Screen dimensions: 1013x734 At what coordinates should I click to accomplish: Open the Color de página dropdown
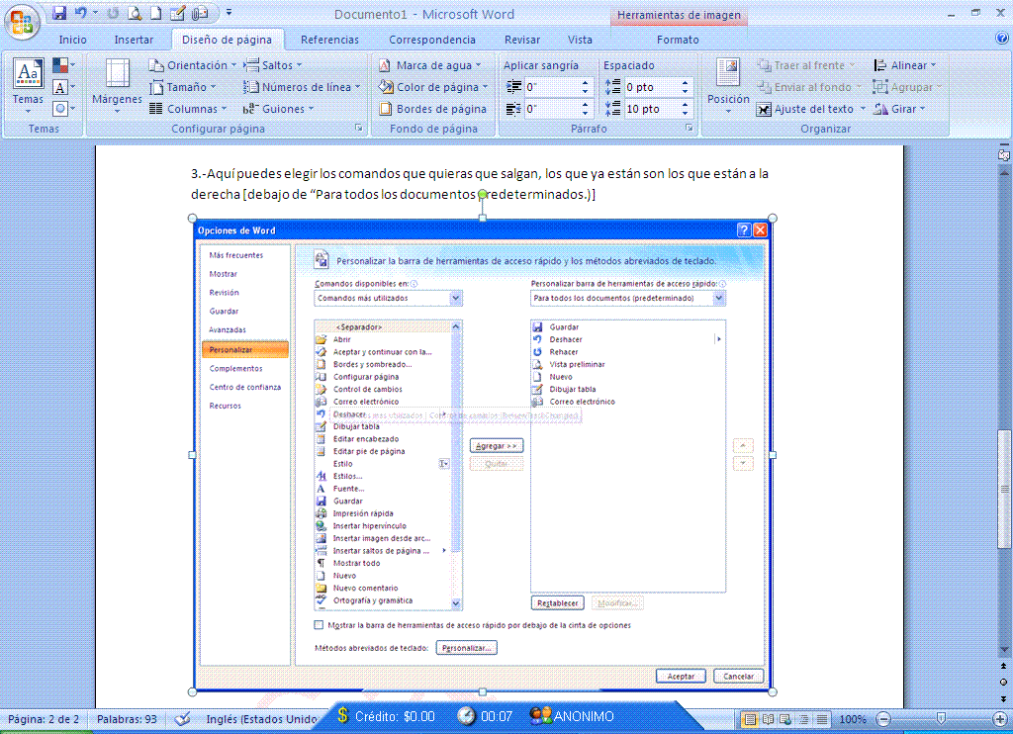(433, 87)
